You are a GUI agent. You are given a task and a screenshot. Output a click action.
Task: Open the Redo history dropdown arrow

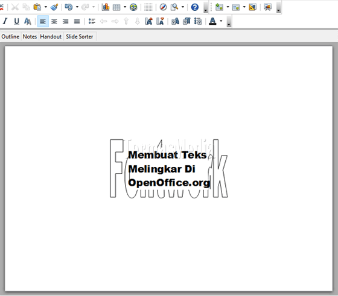(94, 7)
